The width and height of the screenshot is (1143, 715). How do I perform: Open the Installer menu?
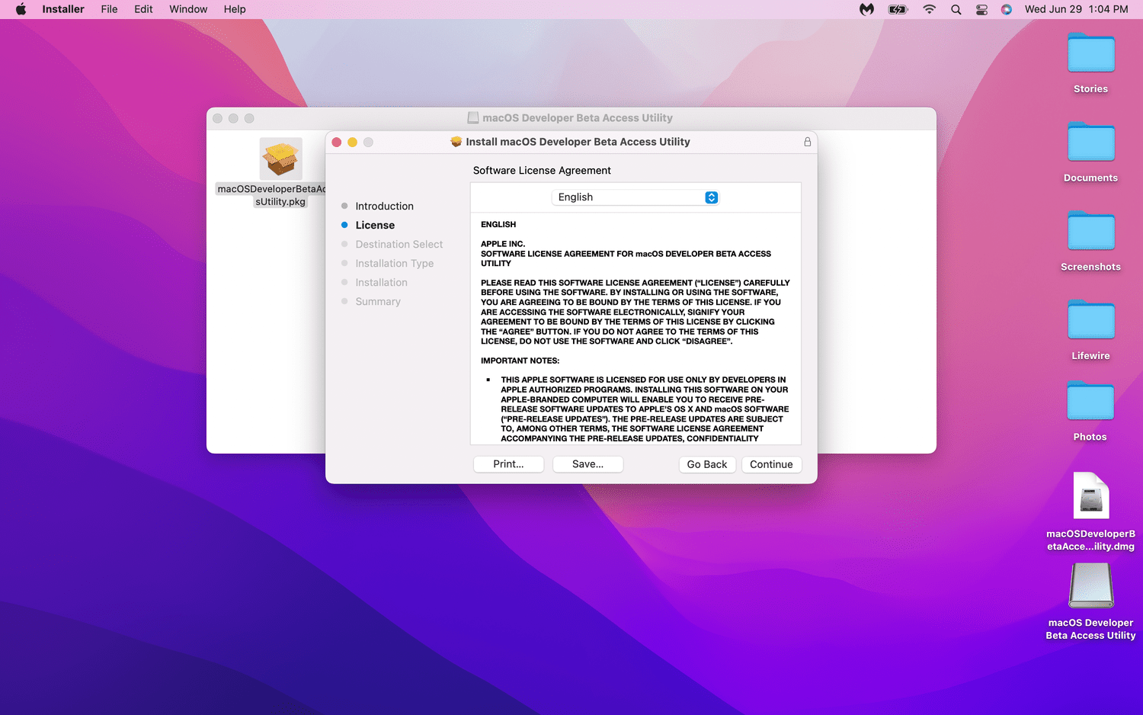click(63, 9)
